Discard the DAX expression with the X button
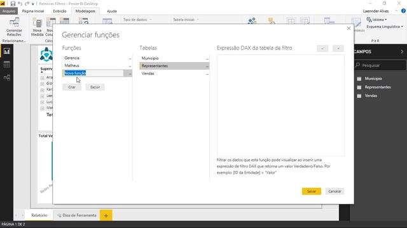 pyautogui.click(x=338, y=48)
